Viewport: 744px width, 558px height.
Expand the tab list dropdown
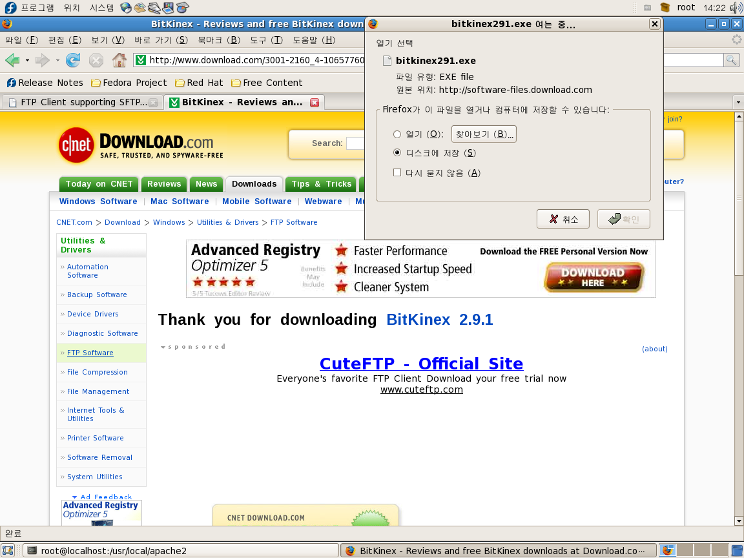pyautogui.click(x=738, y=103)
